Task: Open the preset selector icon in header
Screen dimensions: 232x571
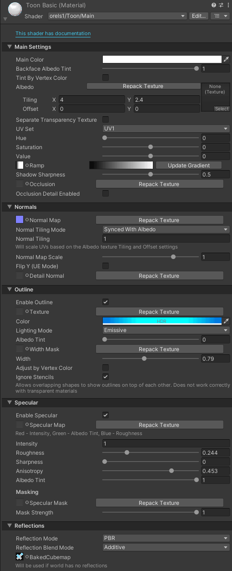Action: [x=221, y=5]
